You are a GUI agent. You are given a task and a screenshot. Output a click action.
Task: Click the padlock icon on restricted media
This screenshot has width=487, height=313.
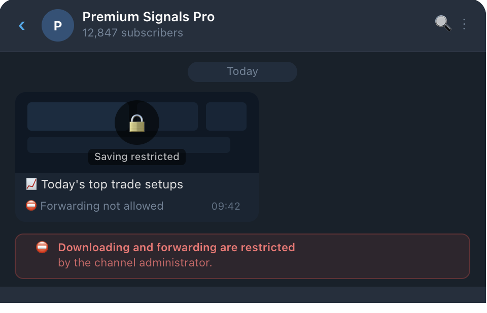click(137, 123)
